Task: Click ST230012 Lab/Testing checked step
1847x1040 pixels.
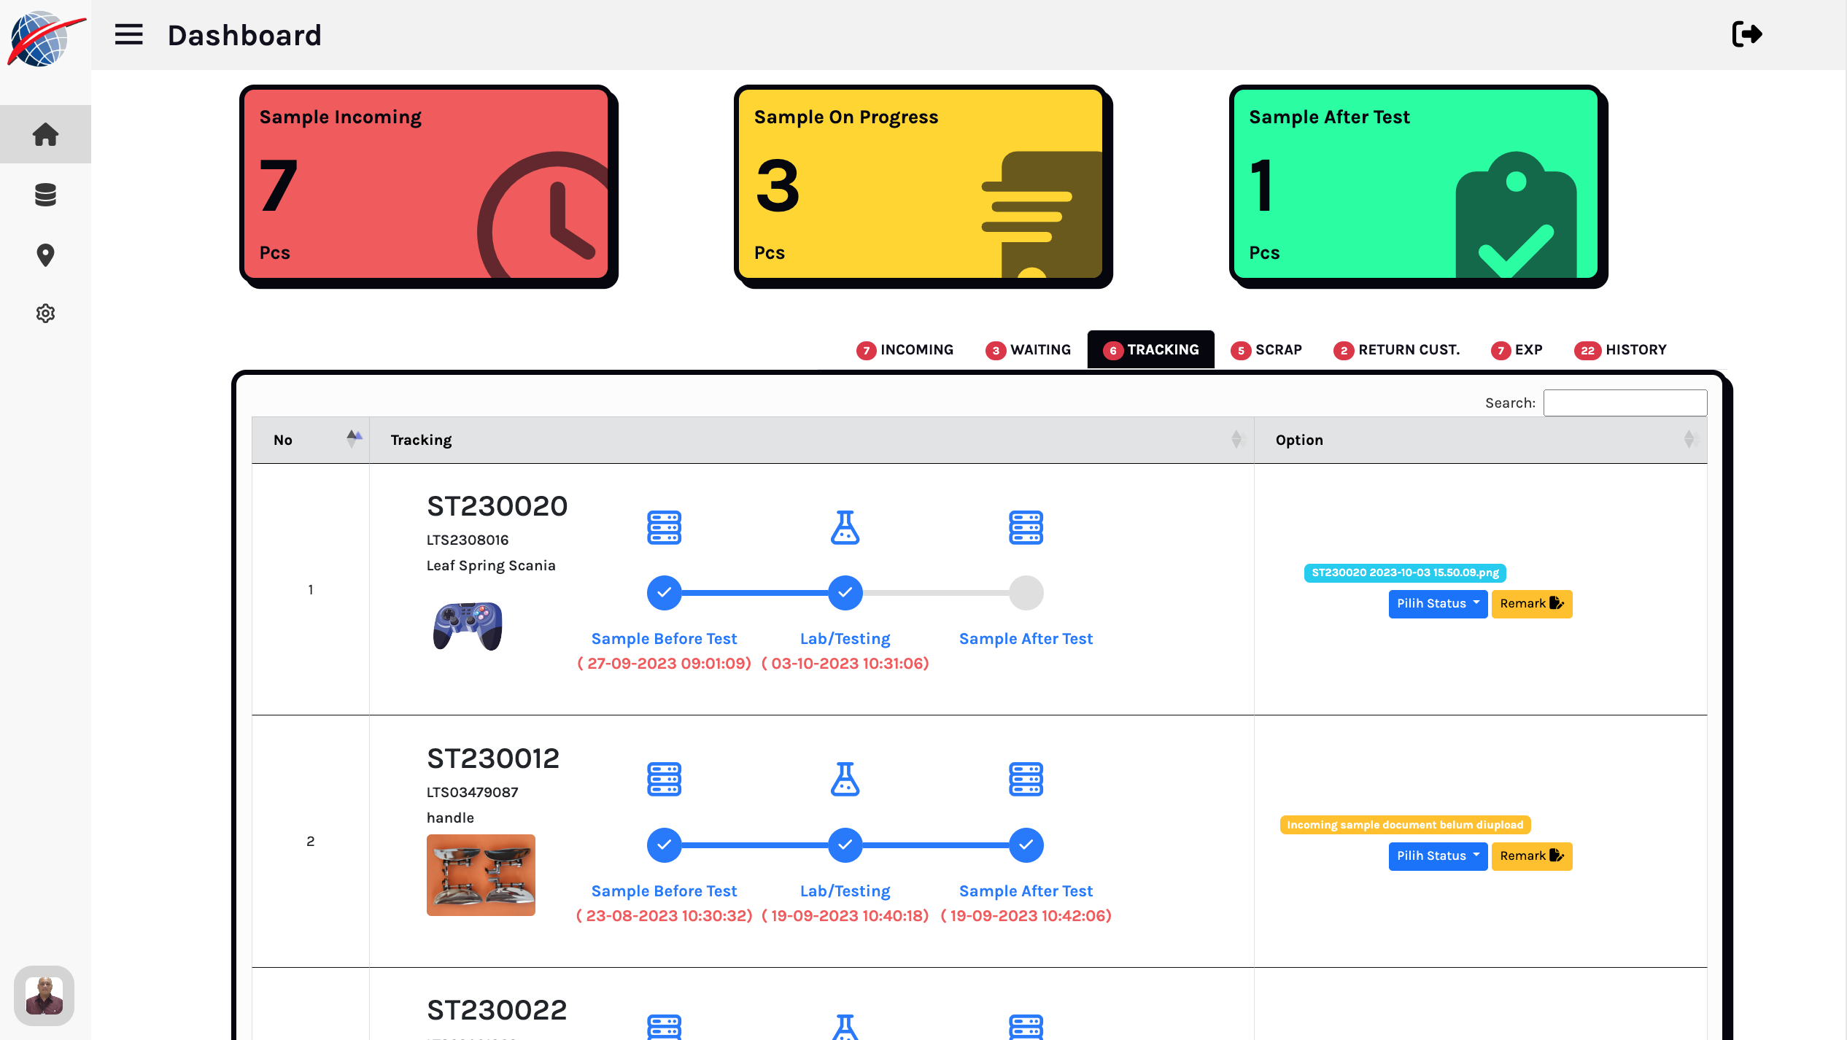Action: [x=845, y=845]
